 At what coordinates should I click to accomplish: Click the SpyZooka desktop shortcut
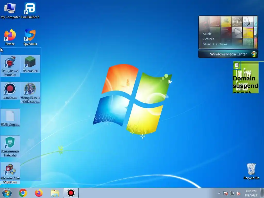(30, 37)
